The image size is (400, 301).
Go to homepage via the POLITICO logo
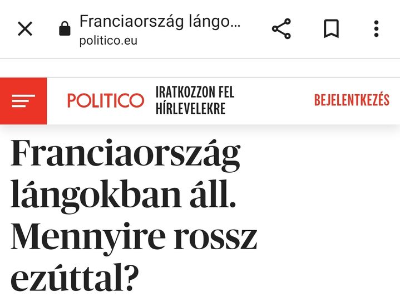tap(105, 101)
